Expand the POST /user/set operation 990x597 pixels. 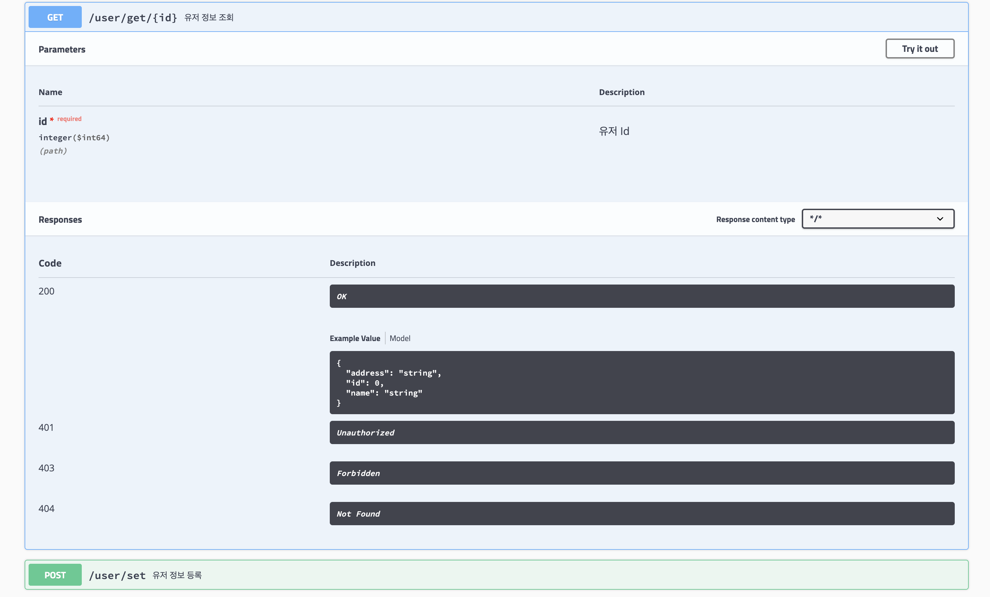point(482,575)
